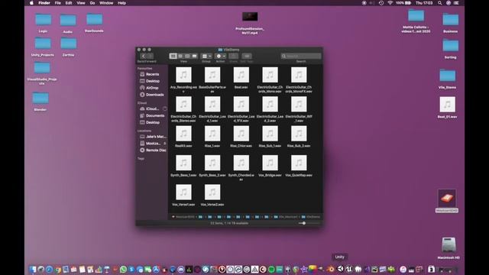The width and height of the screenshot is (489, 275).
Task: Switch to column view in Finder
Action: coord(187,56)
